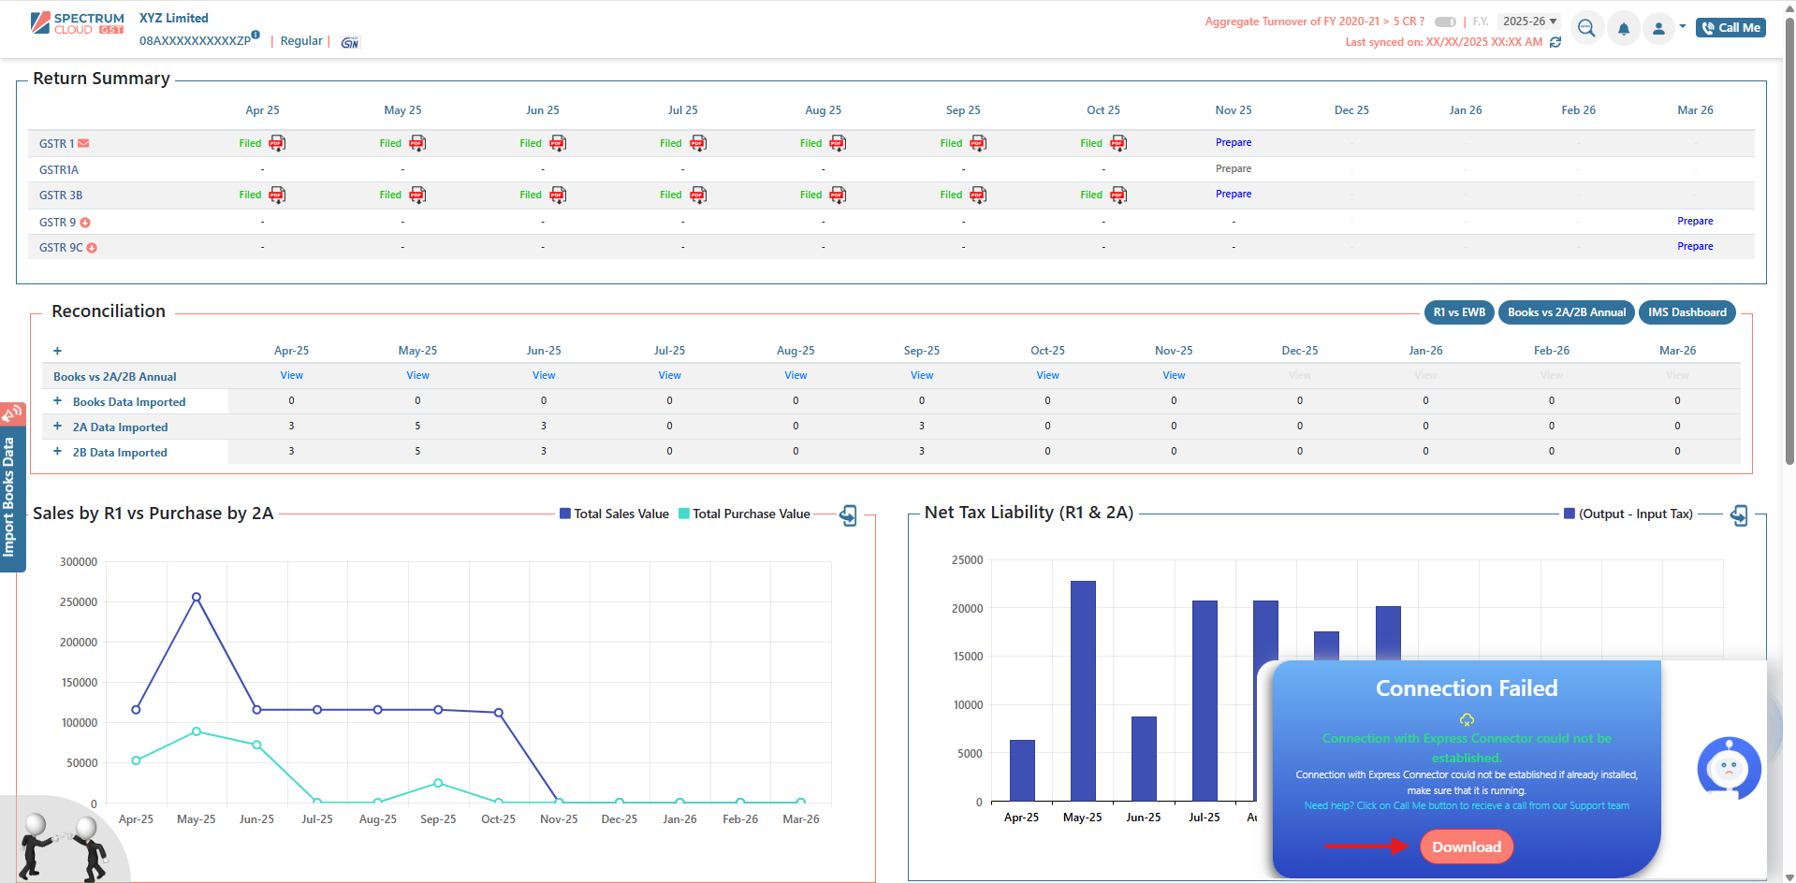
Task: Toggle the Aggregate Turnover above 5 CR switch
Action: pyautogui.click(x=1445, y=22)
